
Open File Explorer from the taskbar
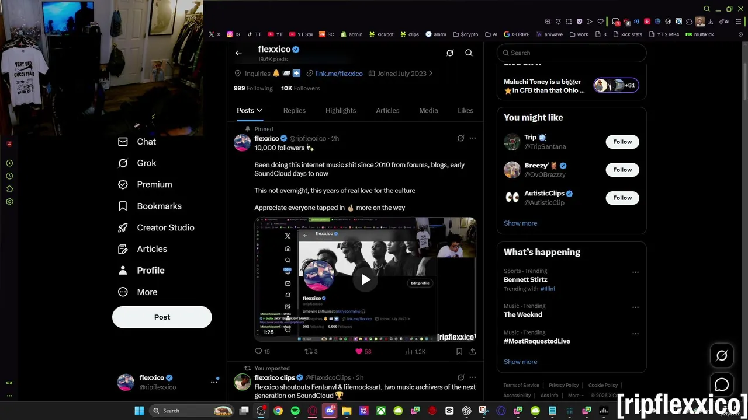[x=347, y=411]
